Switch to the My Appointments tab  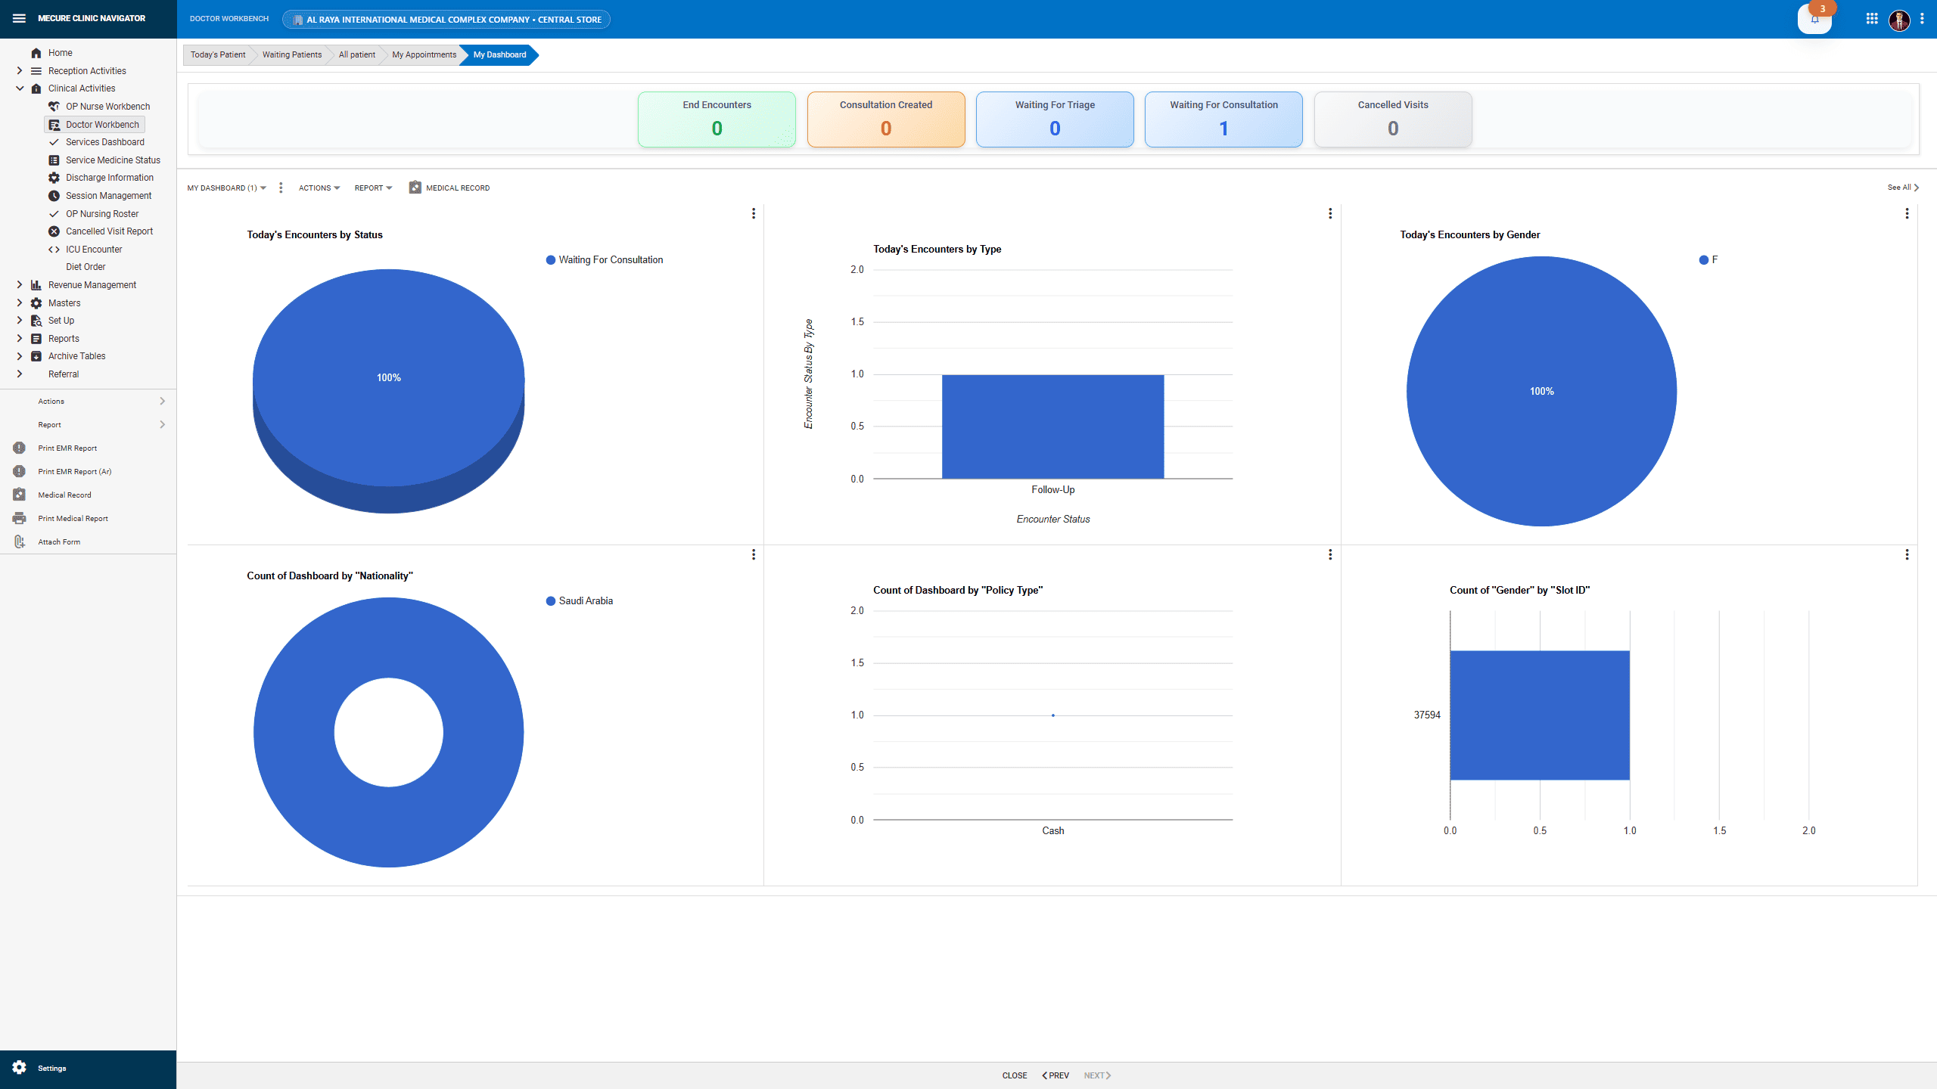pos(423,54)
